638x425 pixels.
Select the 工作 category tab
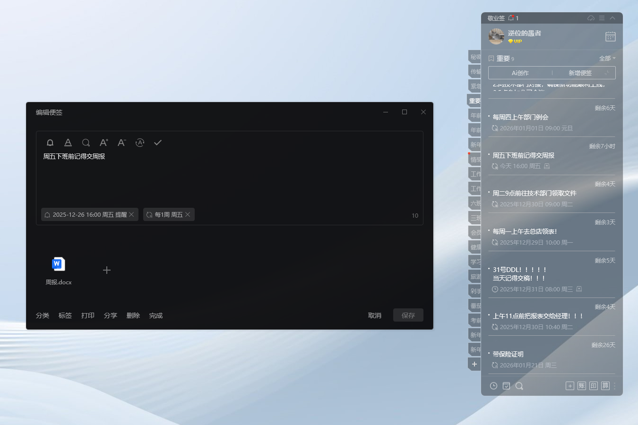point(474,174)
